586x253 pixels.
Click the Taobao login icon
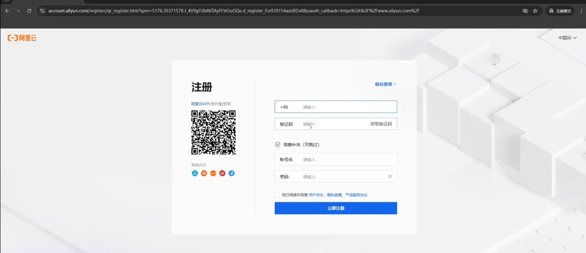click(204, 173)
